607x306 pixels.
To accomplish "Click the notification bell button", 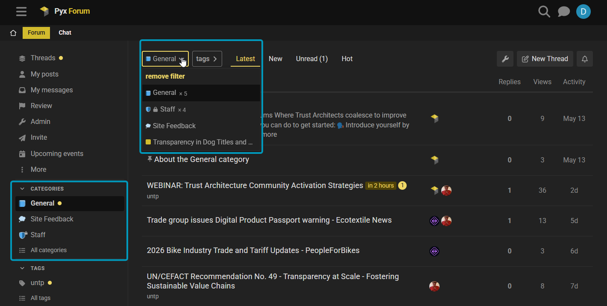I will pyautogui.click(x=585, y=59).
